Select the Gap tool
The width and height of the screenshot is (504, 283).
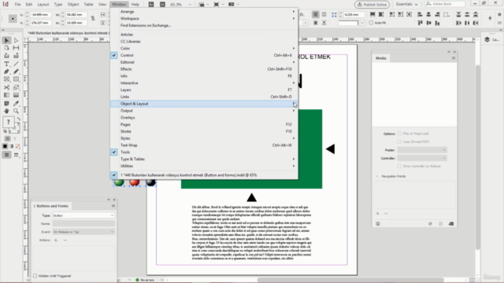pyautogui.click(x=16, y=48)
